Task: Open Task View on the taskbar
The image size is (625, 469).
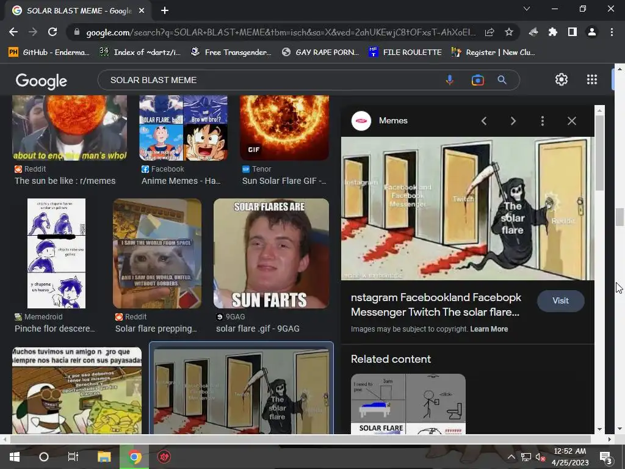Action: (x=73, y=457)
